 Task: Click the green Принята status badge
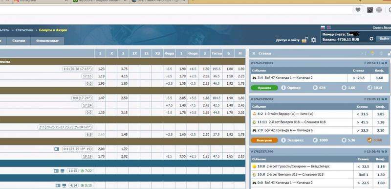click(264, 88)
